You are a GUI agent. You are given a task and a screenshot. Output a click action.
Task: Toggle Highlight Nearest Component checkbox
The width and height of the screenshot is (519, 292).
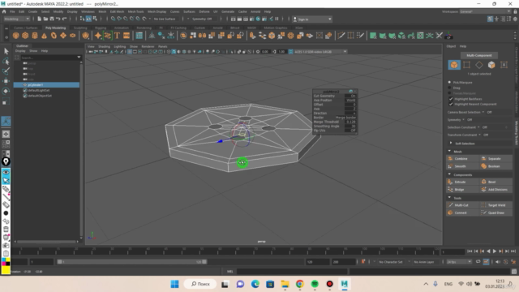[451, 104]
